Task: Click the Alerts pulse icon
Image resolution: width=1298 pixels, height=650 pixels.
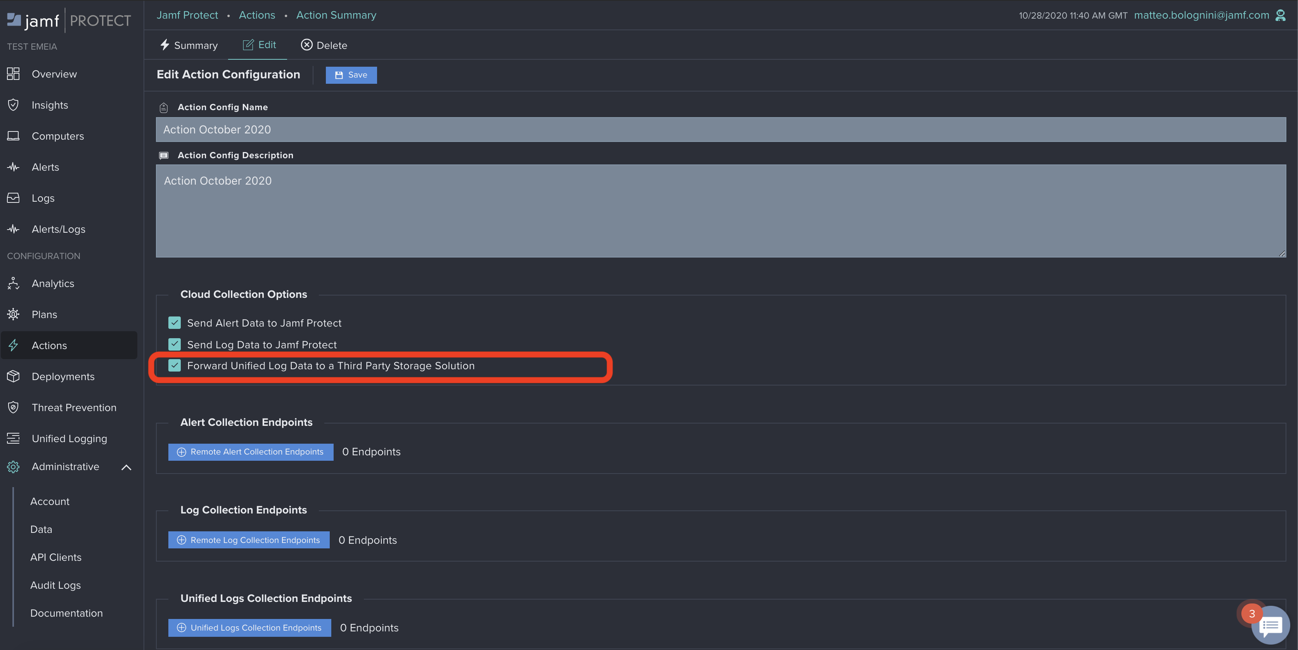Action: coord(13,167)
